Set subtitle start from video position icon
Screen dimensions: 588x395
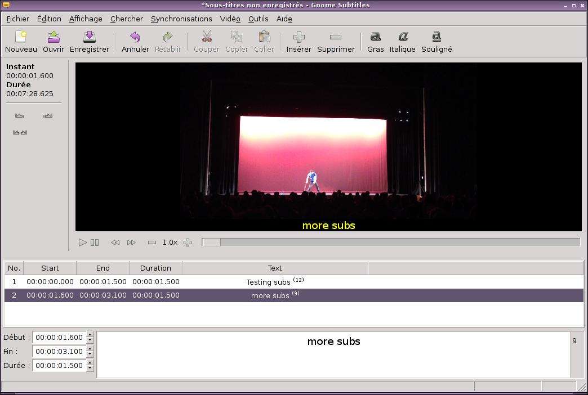20,115
